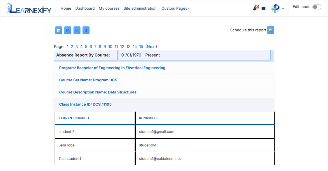
Task: Sort by the ID Number column header
Action: [x=148, y=118]
